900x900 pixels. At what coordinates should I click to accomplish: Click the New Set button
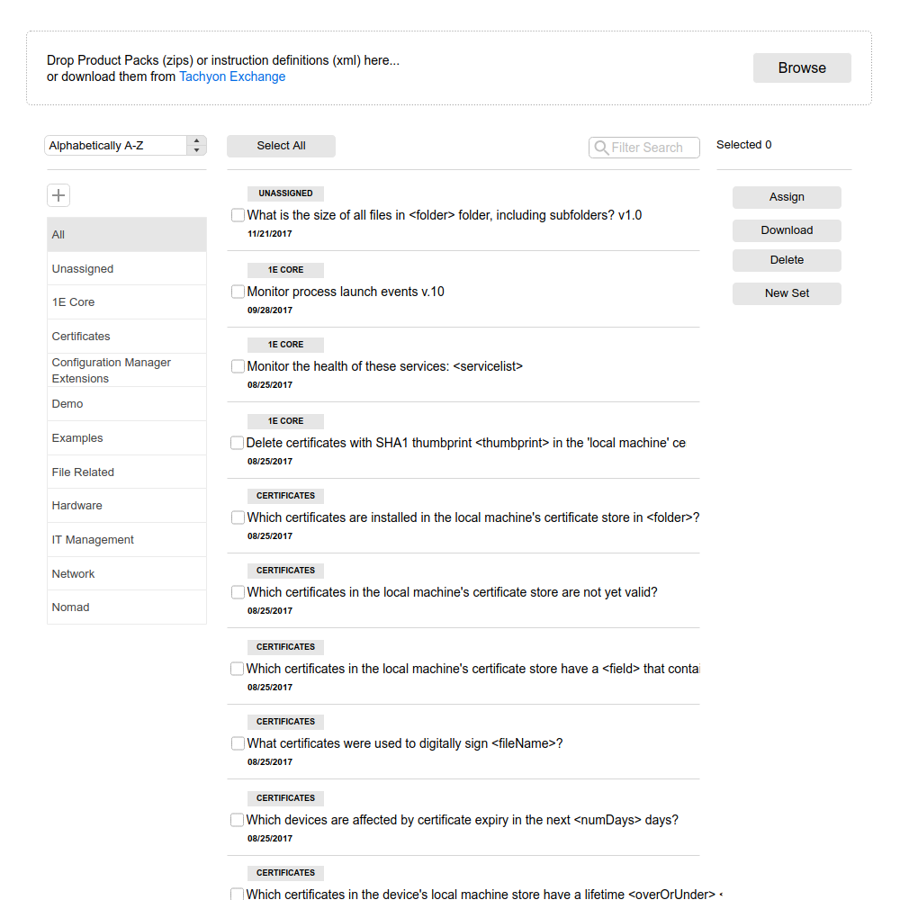[787, 293]
